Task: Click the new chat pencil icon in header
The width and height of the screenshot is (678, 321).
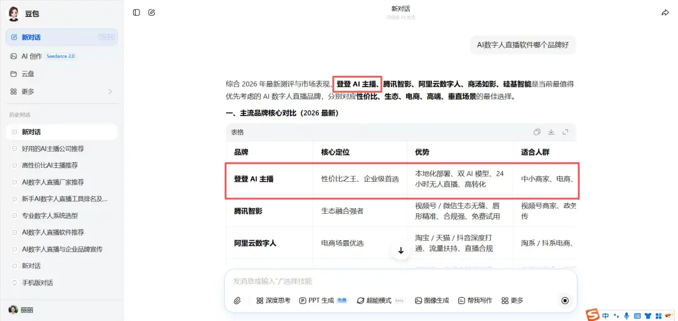Action: (x=151, y=13)
